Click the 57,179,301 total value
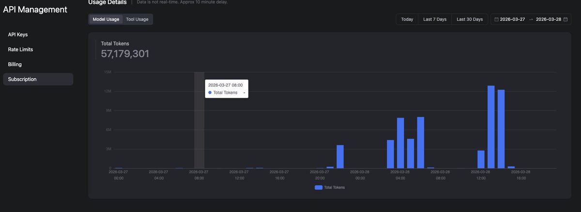This screenshot has height=212, width=581. [125, 54]
